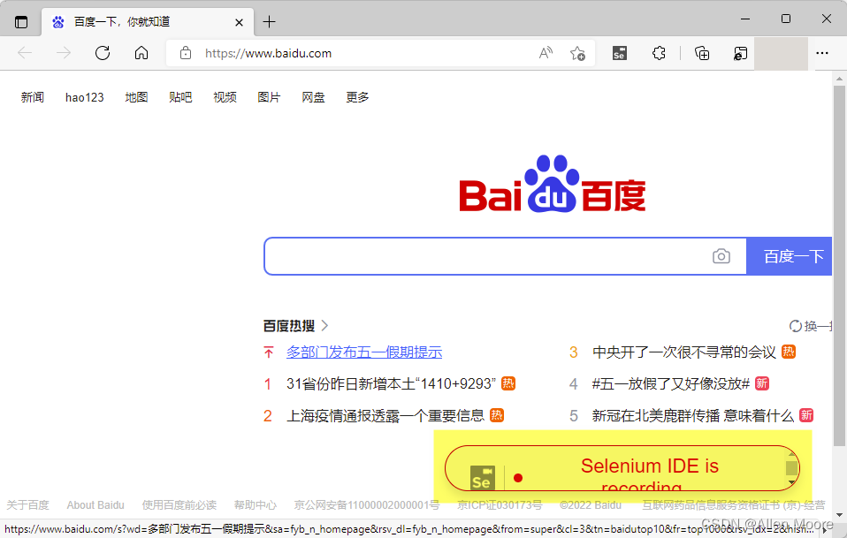This screenshot has width=847, height=538.
Task: Add this page to favorites
Action: tap(577, 53)
